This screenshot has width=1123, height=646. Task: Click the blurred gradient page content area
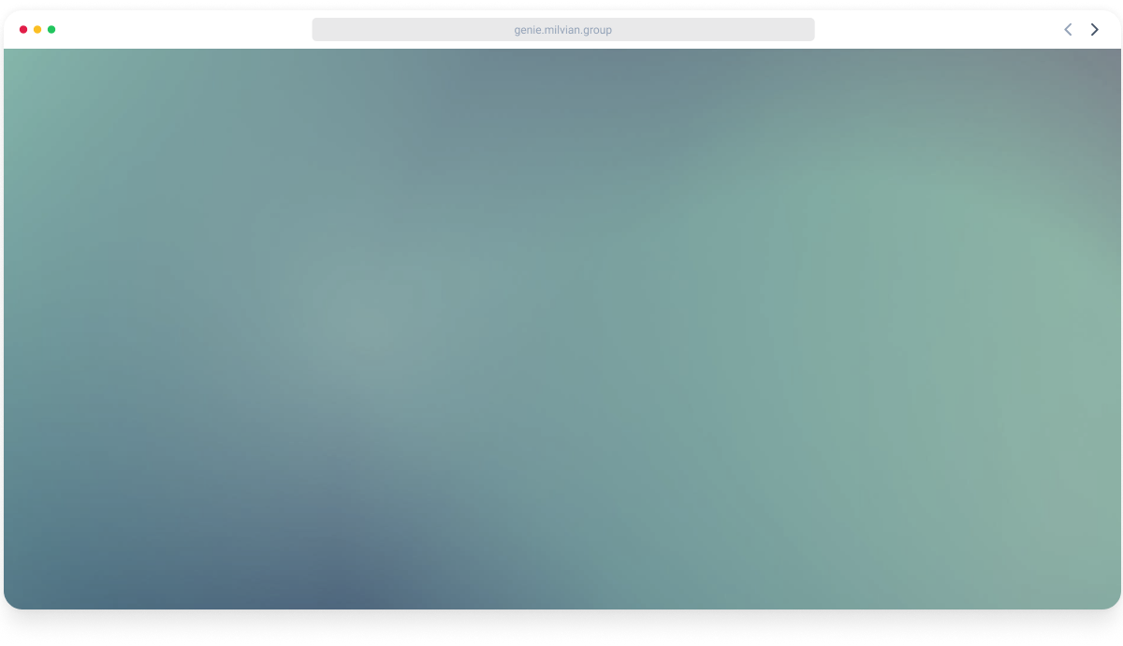[x=561, y=328]
